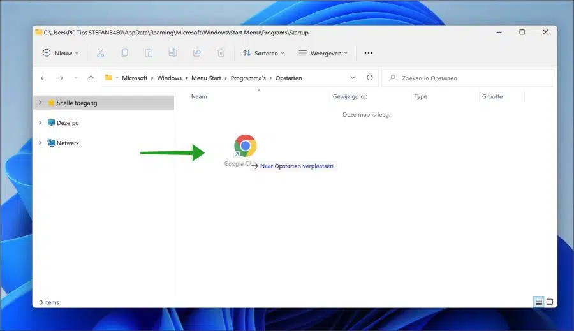This screenshot has width=574, height=331.
Task: Click the Paste clipboard icon
Action: [x=149, y=53]
